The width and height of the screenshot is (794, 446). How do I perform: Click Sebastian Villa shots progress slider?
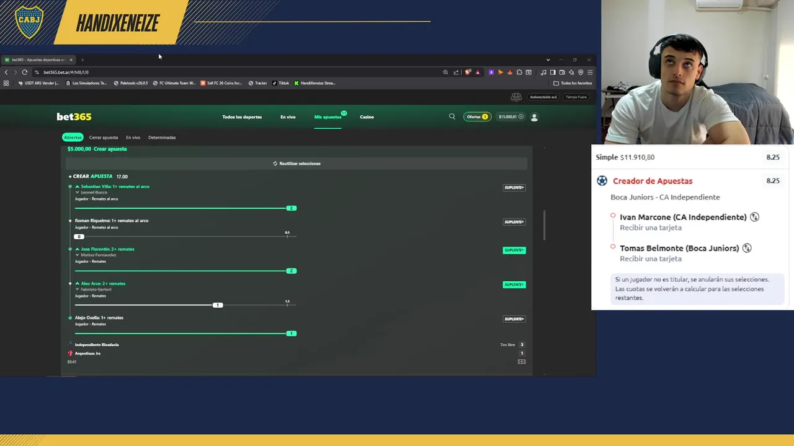[185, 208]
